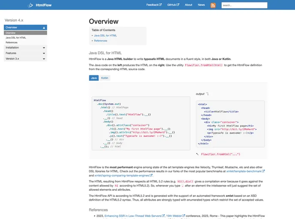Click the external-link icon after GitHub
The width and height of the screenshot is (295, 219).
[178, 5]
